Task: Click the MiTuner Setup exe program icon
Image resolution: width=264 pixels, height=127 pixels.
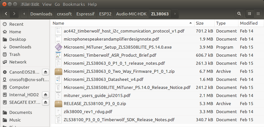Action: click(x=58, y=47)
